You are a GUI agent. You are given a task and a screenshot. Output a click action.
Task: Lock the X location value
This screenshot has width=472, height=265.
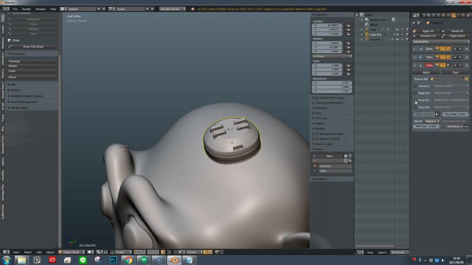(348, 25)
